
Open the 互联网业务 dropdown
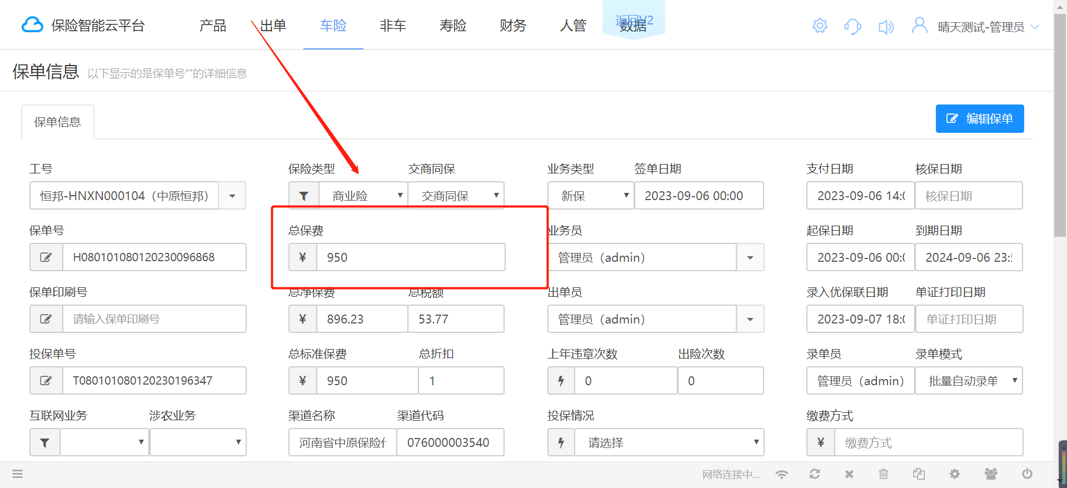coord(104,442)
